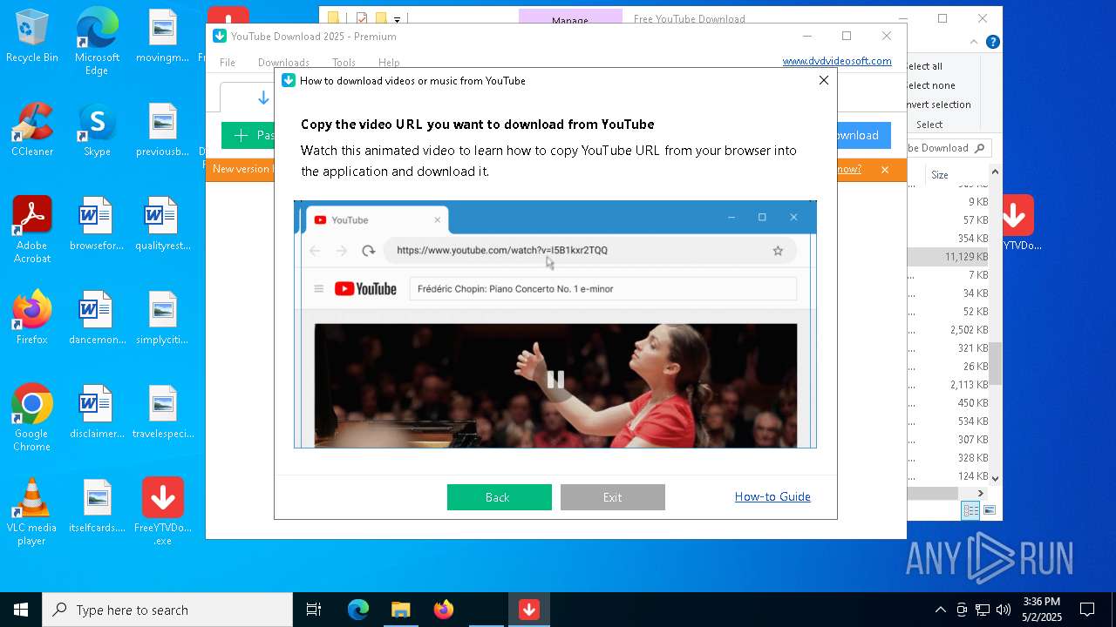Open VLC media player desktop shortcut
This screenshot has height=627, width=1116.
(32, 512)
